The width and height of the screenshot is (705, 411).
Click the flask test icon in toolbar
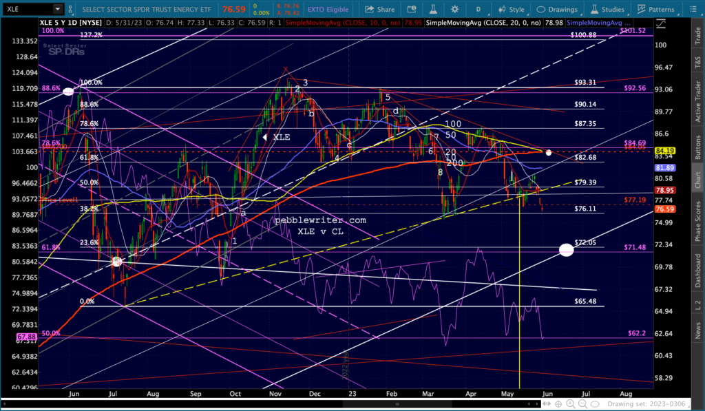click(x=433, y=9)
